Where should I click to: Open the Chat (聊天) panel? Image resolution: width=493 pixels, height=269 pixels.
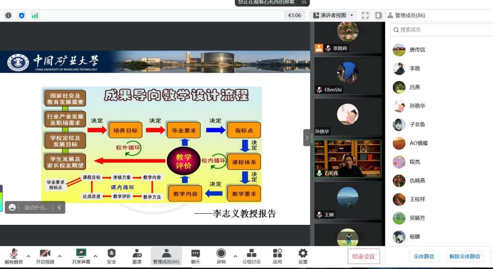pyautogui.click(x=195, y=256)
